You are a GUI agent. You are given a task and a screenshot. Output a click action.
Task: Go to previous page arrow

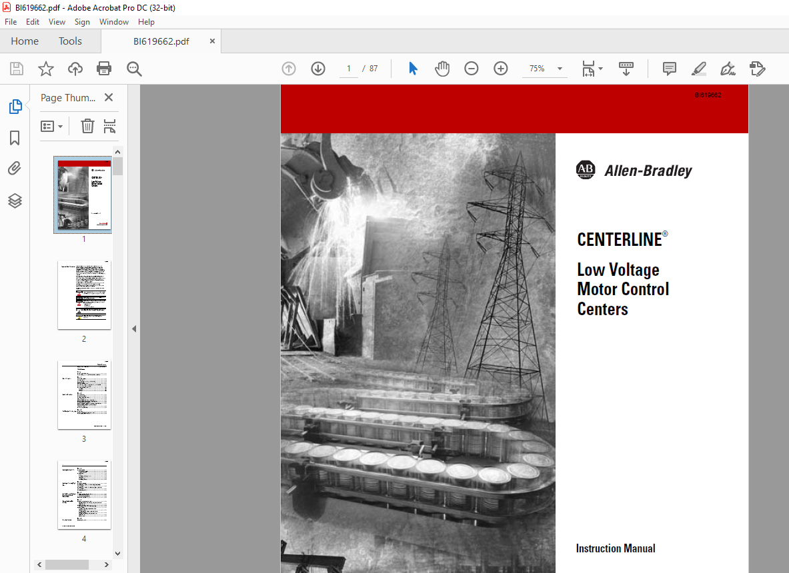[289, 69]
